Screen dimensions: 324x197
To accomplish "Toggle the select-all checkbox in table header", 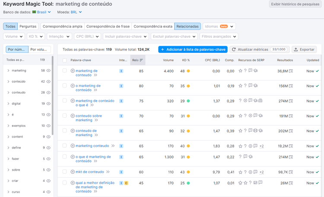I will 65,60.
